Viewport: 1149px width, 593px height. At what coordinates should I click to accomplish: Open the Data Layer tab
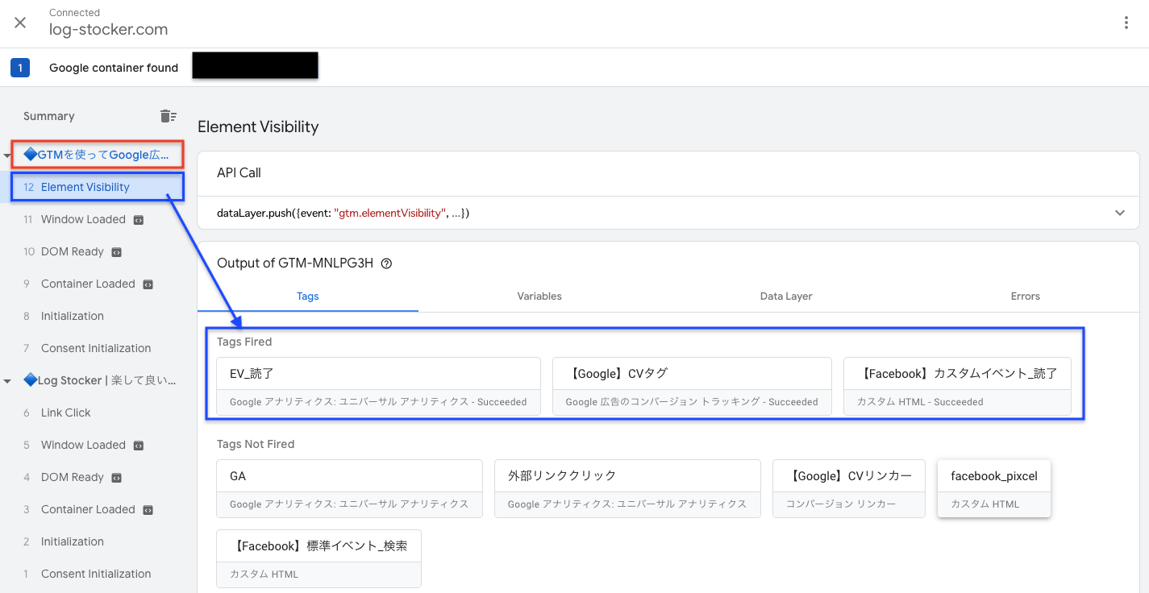786,296
